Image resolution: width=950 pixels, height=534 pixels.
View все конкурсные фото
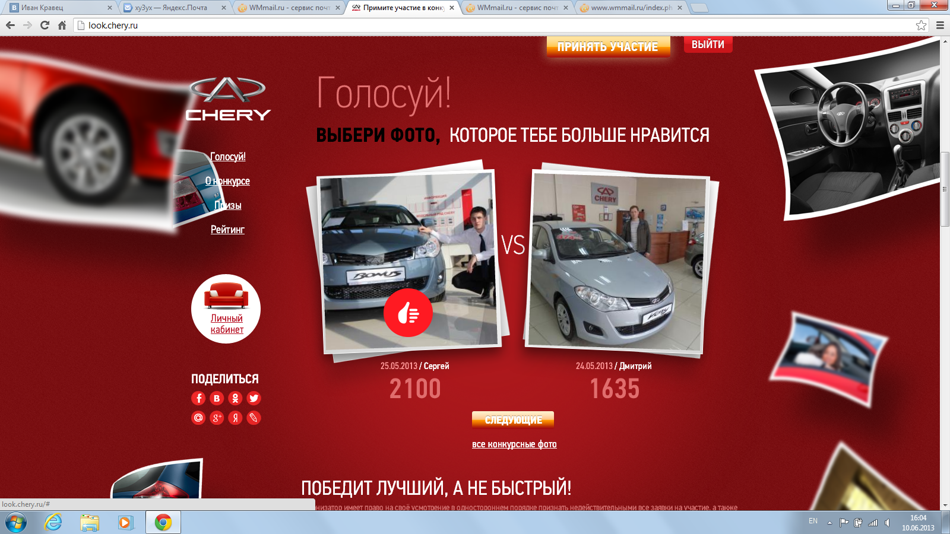point(514,444)
